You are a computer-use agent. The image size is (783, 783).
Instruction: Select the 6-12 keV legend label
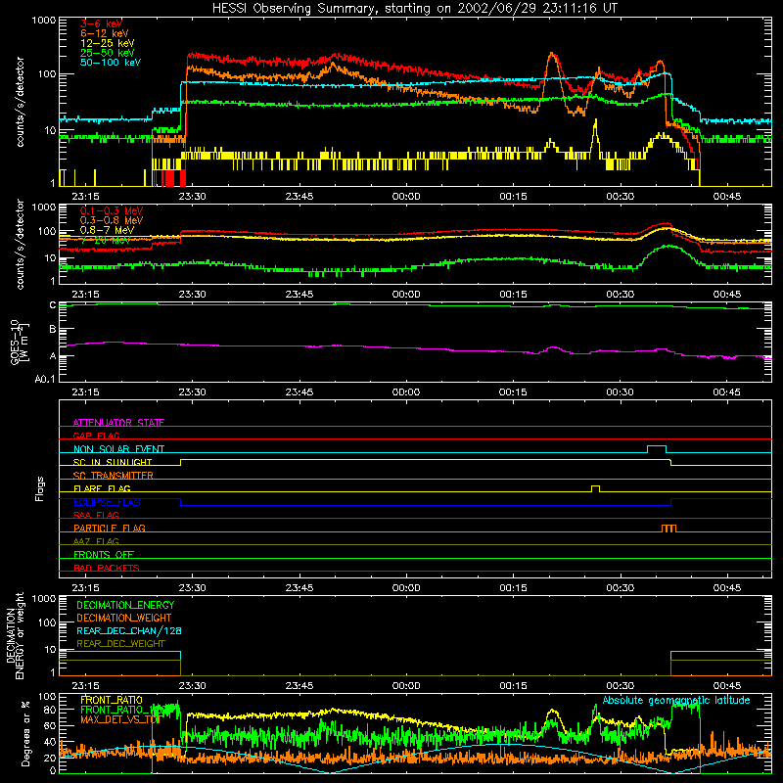point(105,33)
